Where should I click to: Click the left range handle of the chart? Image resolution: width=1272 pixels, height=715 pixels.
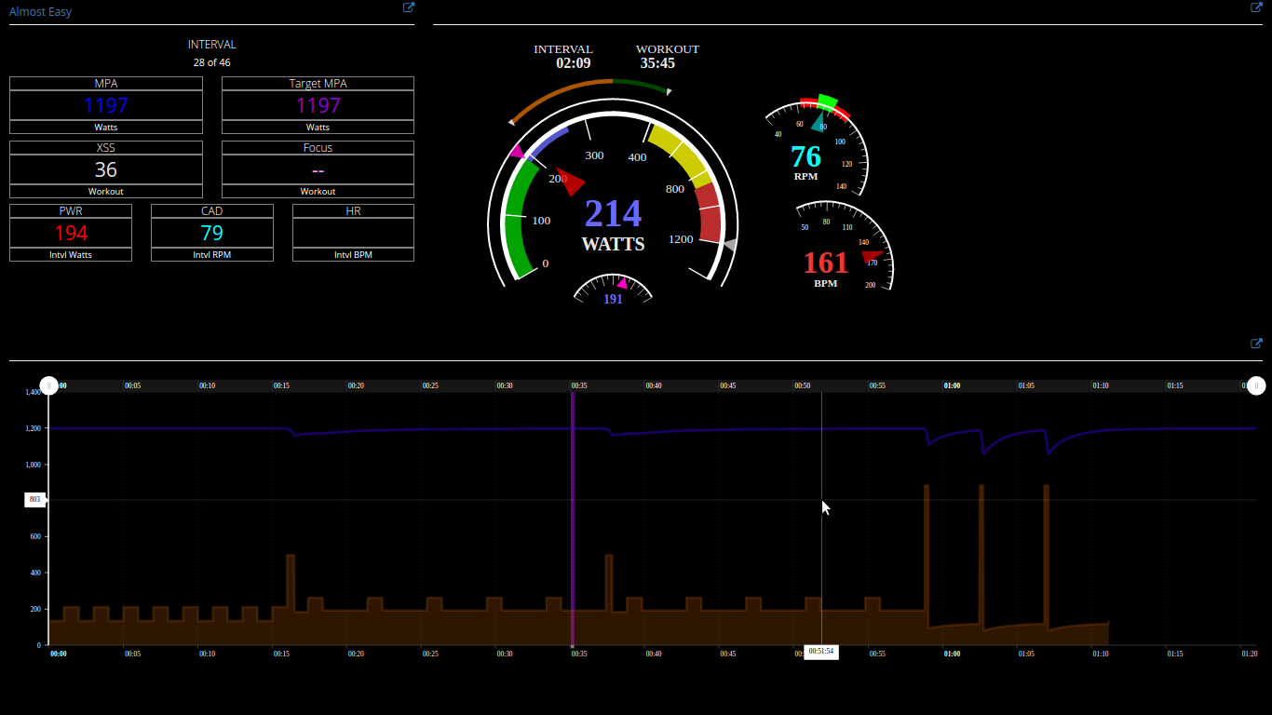coord(50,385)
